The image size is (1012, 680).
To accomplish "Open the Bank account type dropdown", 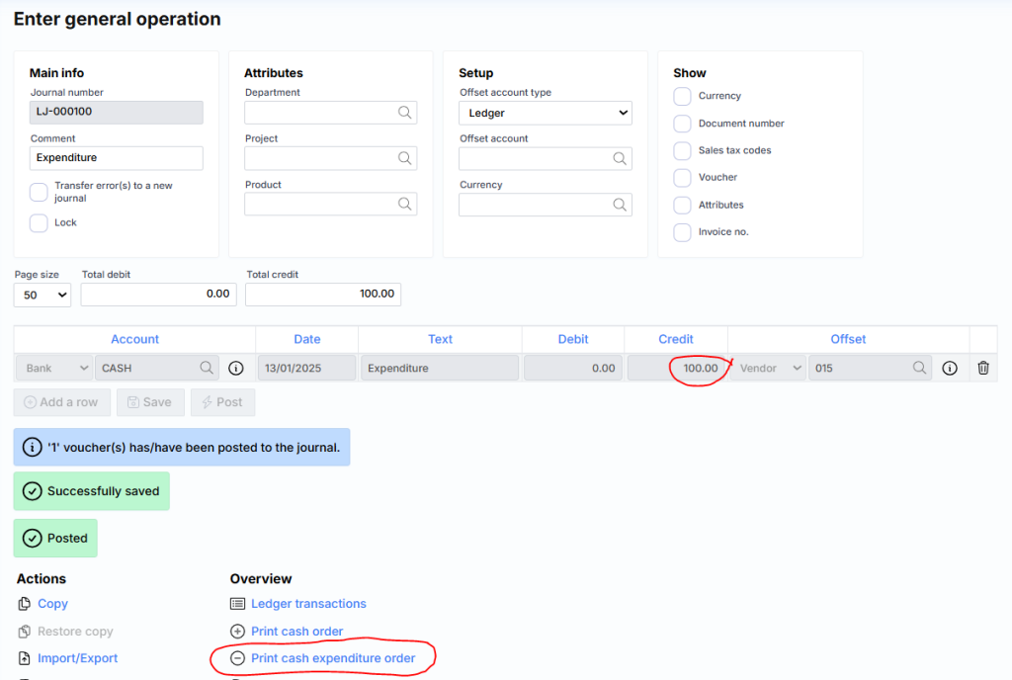I will (54, 368).
